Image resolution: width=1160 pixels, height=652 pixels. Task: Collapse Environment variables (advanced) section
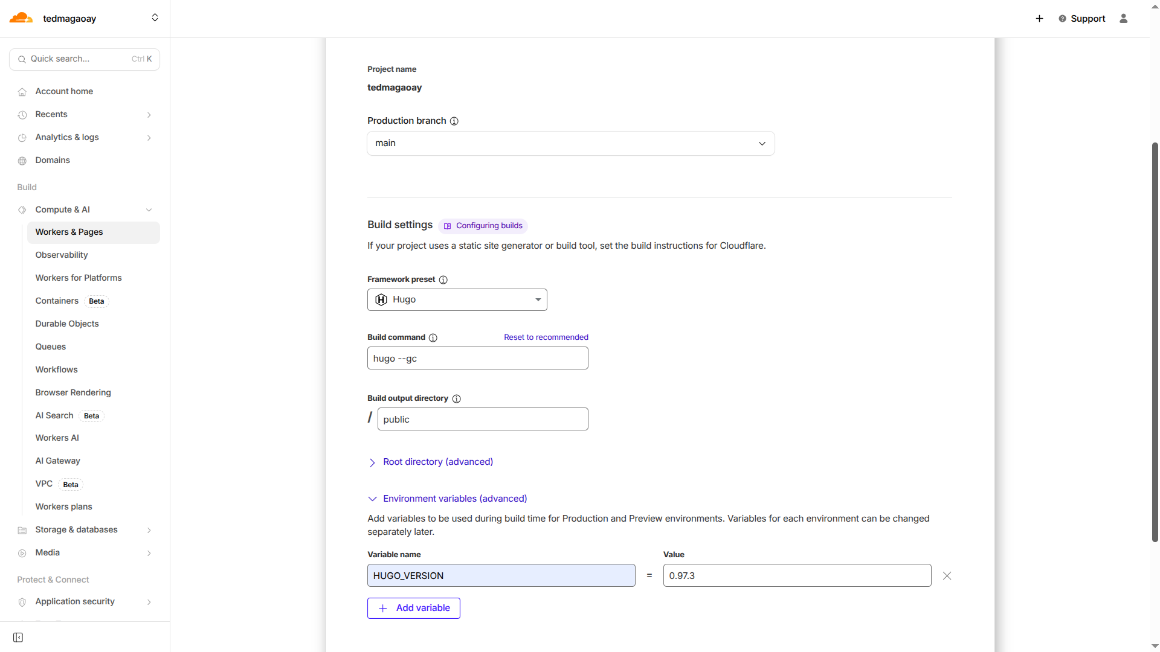[454, 499]
